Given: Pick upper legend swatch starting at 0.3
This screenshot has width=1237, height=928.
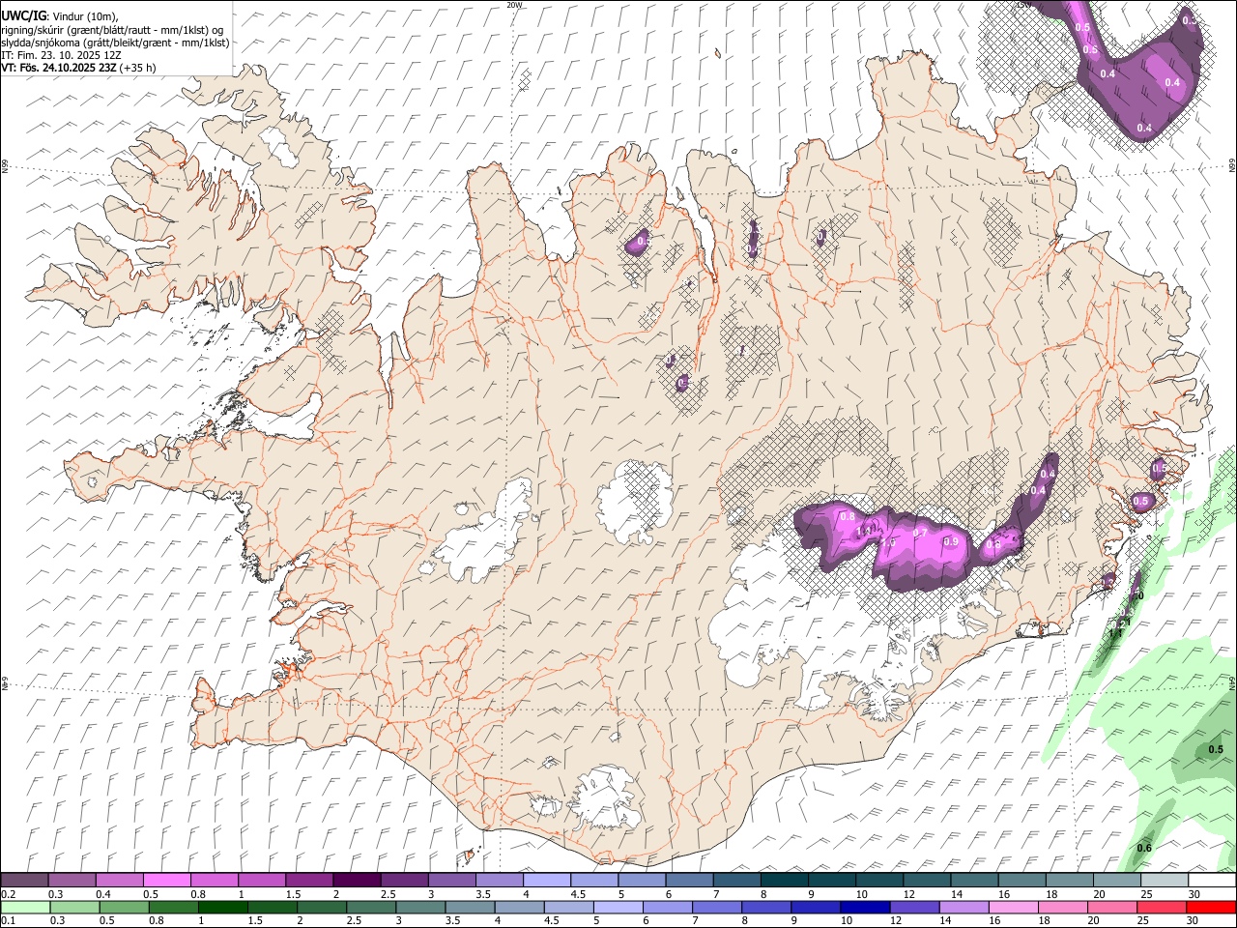Looking at the screenshot, I should [72, 881].
